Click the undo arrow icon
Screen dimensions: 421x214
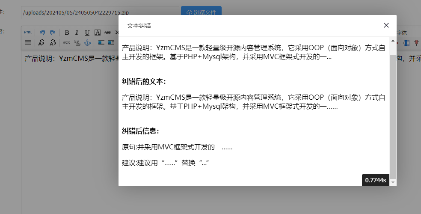(x=42, y=33)
